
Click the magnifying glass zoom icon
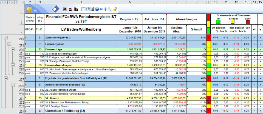(x=110, y=9)
